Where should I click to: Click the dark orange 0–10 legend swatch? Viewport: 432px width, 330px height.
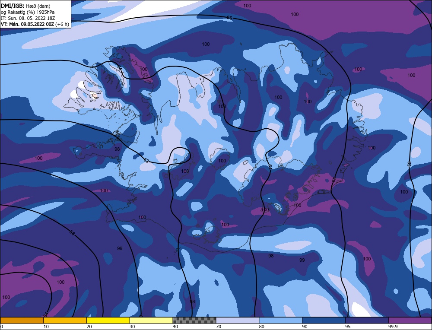(22, 320)
